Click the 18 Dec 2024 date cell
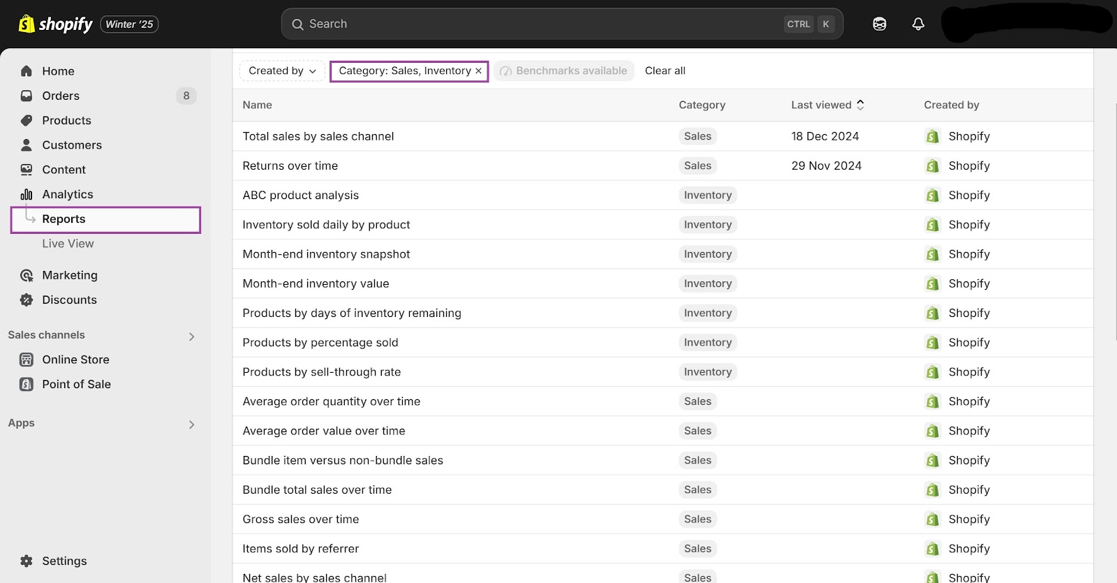The image size is (1117, 583). [825, 136]
